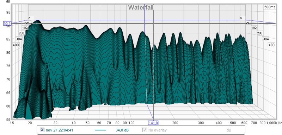Image resolution: width=282 pixels, height=135 pixels.
Task: Click the left time axis label 288
Action: click(22, 33)
